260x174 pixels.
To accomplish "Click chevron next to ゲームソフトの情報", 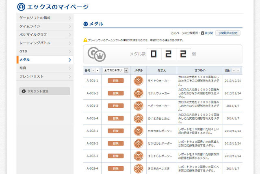I will (x=70, y=18).
